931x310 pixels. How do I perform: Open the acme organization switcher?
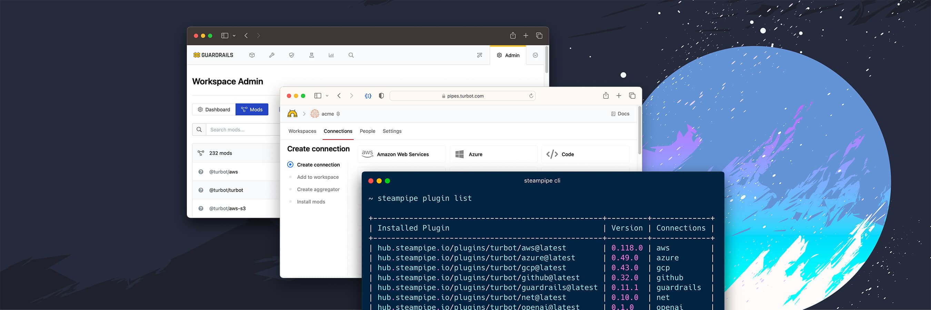325,114
